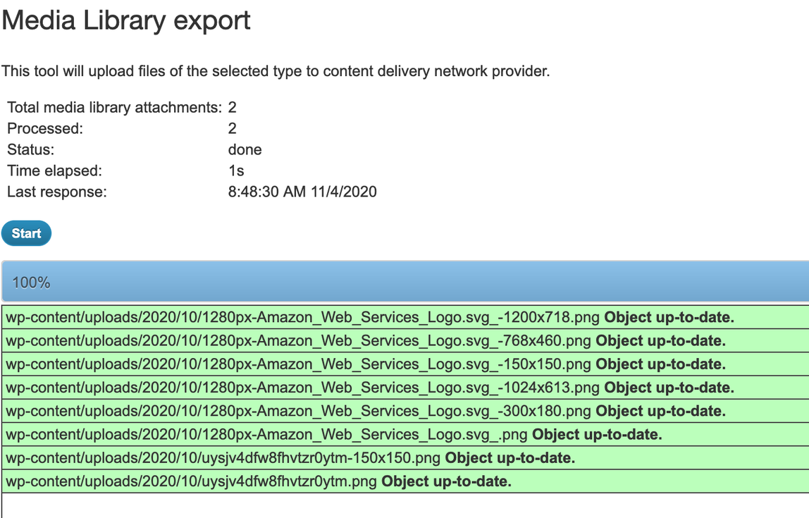Click the Time elapsed label
This screenshot has width=809, height=518.
click(x=54, y=171)
